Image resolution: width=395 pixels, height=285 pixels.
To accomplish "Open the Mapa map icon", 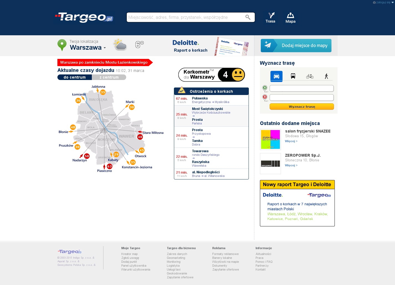I will pos(290,17).
